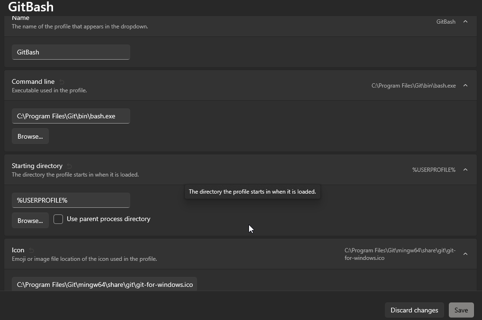Screen dimensions: 482x320
Task: Click the reset icon beside Icon label
Action: click(31, 250)
